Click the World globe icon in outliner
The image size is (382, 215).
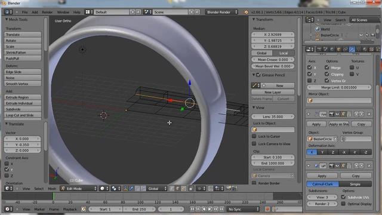(317, 29)
